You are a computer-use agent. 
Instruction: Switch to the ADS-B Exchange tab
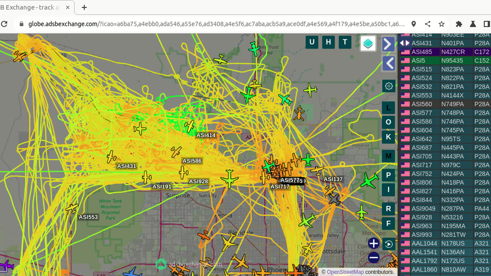pyautogui.click(x=35, y=7)
